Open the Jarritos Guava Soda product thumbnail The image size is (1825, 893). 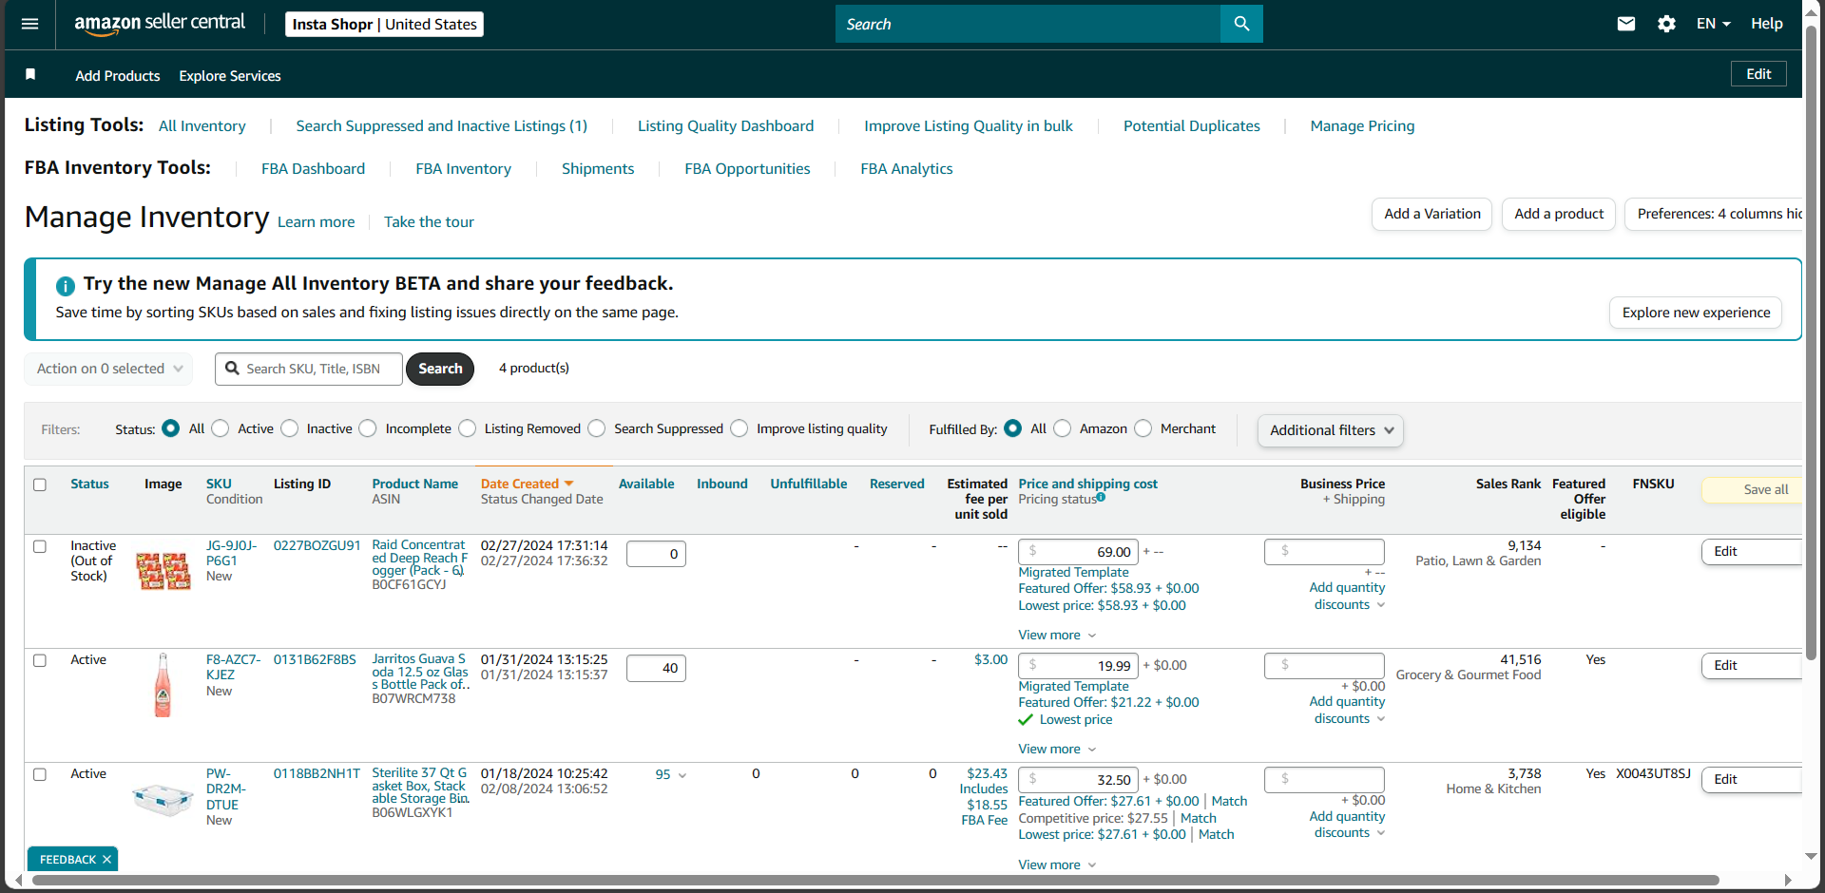163,684
